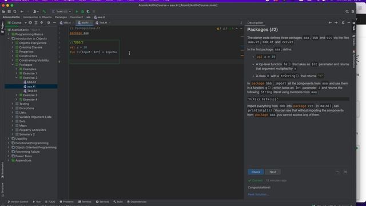The width and height of the screenshot is (366, 206).
Task: Collapse the Exercise 2 node
Action: pos(17,78)
